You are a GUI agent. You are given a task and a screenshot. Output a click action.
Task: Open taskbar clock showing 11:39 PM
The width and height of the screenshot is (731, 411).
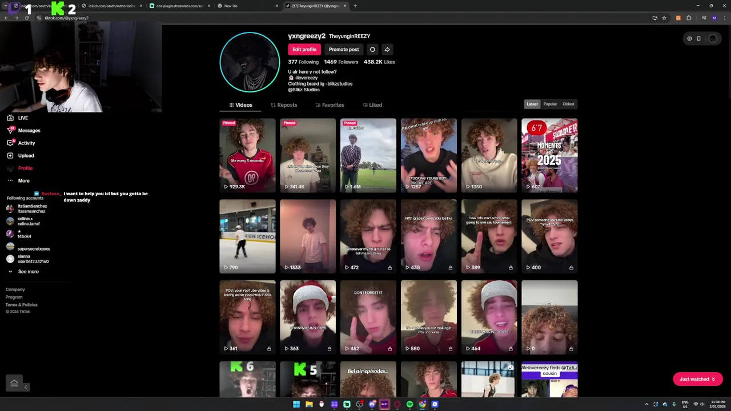pos(718,404)
